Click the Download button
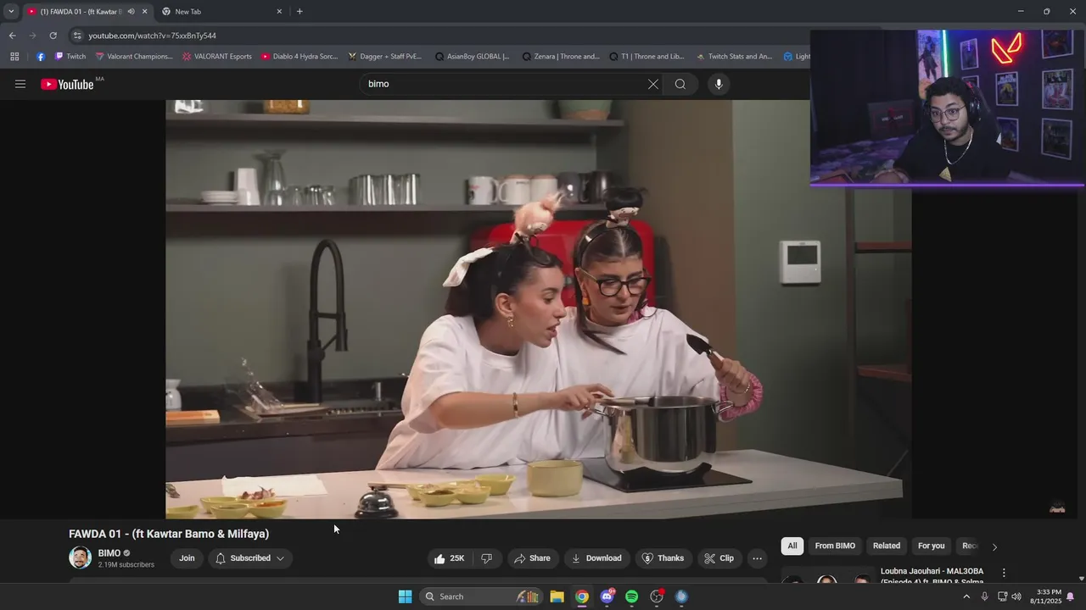1086x610 pixels. coord(596,558)
